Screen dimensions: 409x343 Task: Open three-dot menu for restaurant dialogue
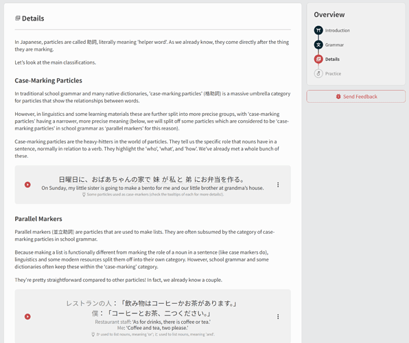278,316
